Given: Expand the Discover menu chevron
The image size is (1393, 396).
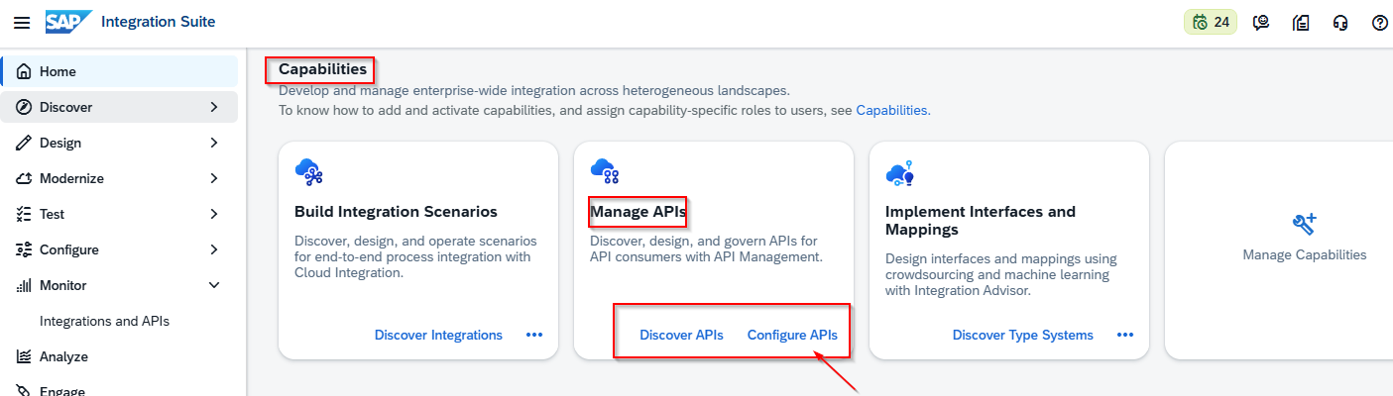Looking at the screenshot, I should pos(215,107).
